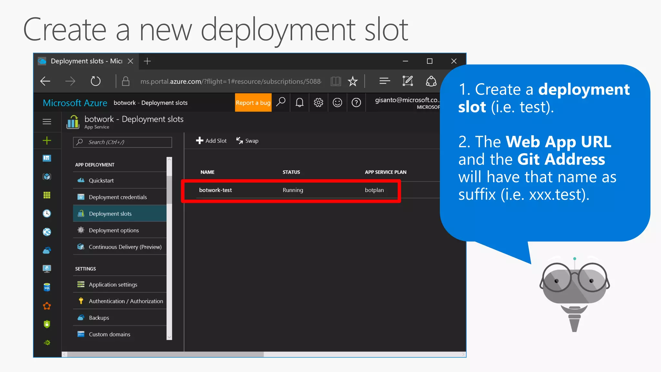Open the notifications bell icon
The image size is (661, 372).
pyautogui.click(x=300, y=103)
